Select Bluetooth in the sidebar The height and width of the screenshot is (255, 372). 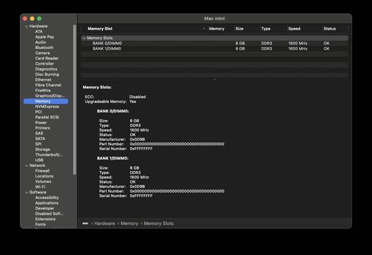(x=45, y=48)
